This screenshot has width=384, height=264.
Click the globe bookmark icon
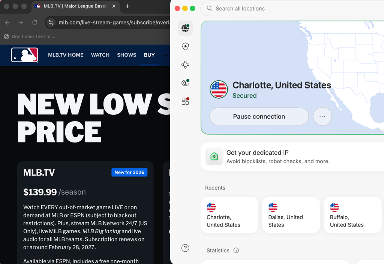[7, 36]
